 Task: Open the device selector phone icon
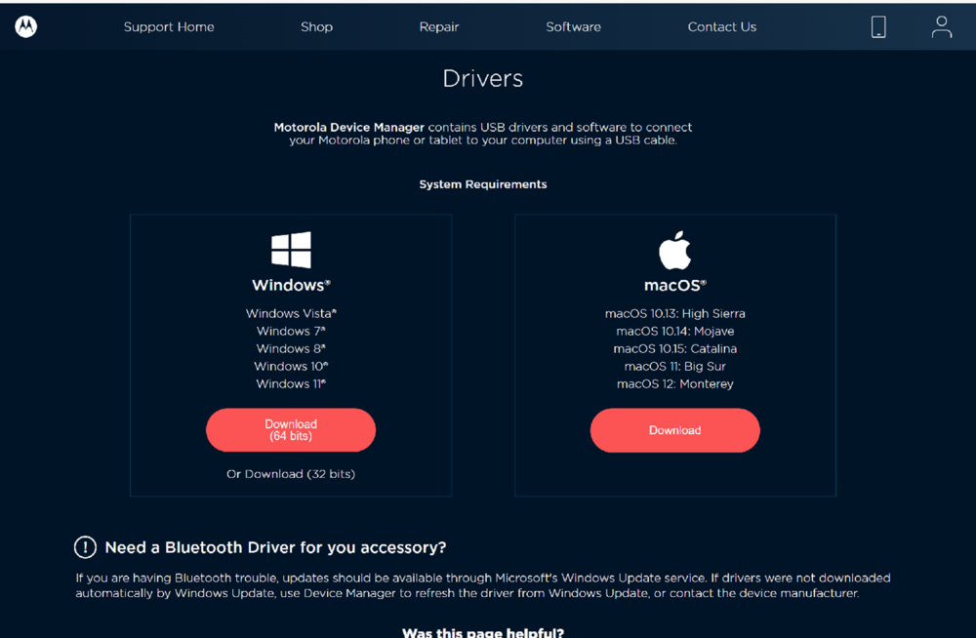(878, 27)
